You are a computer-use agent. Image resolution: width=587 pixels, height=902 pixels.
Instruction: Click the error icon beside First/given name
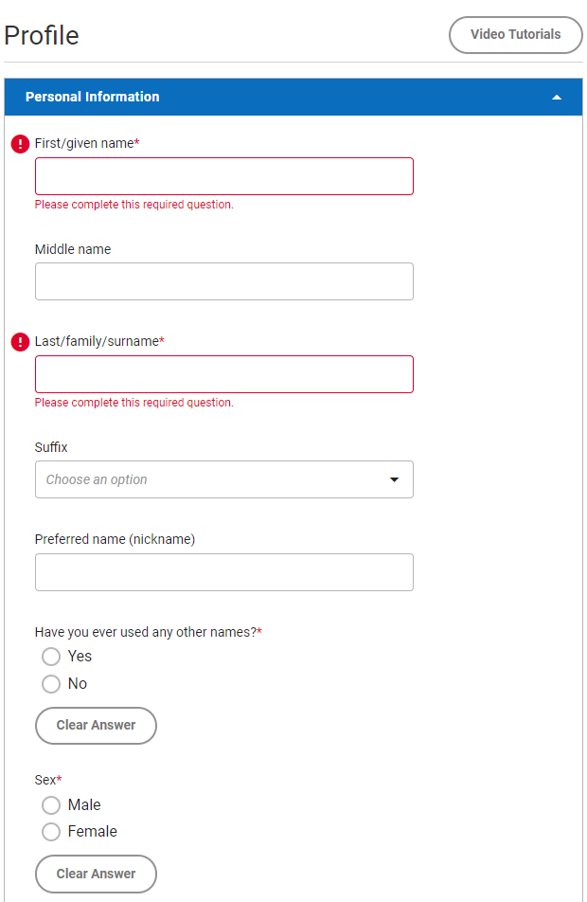(20, 142)
